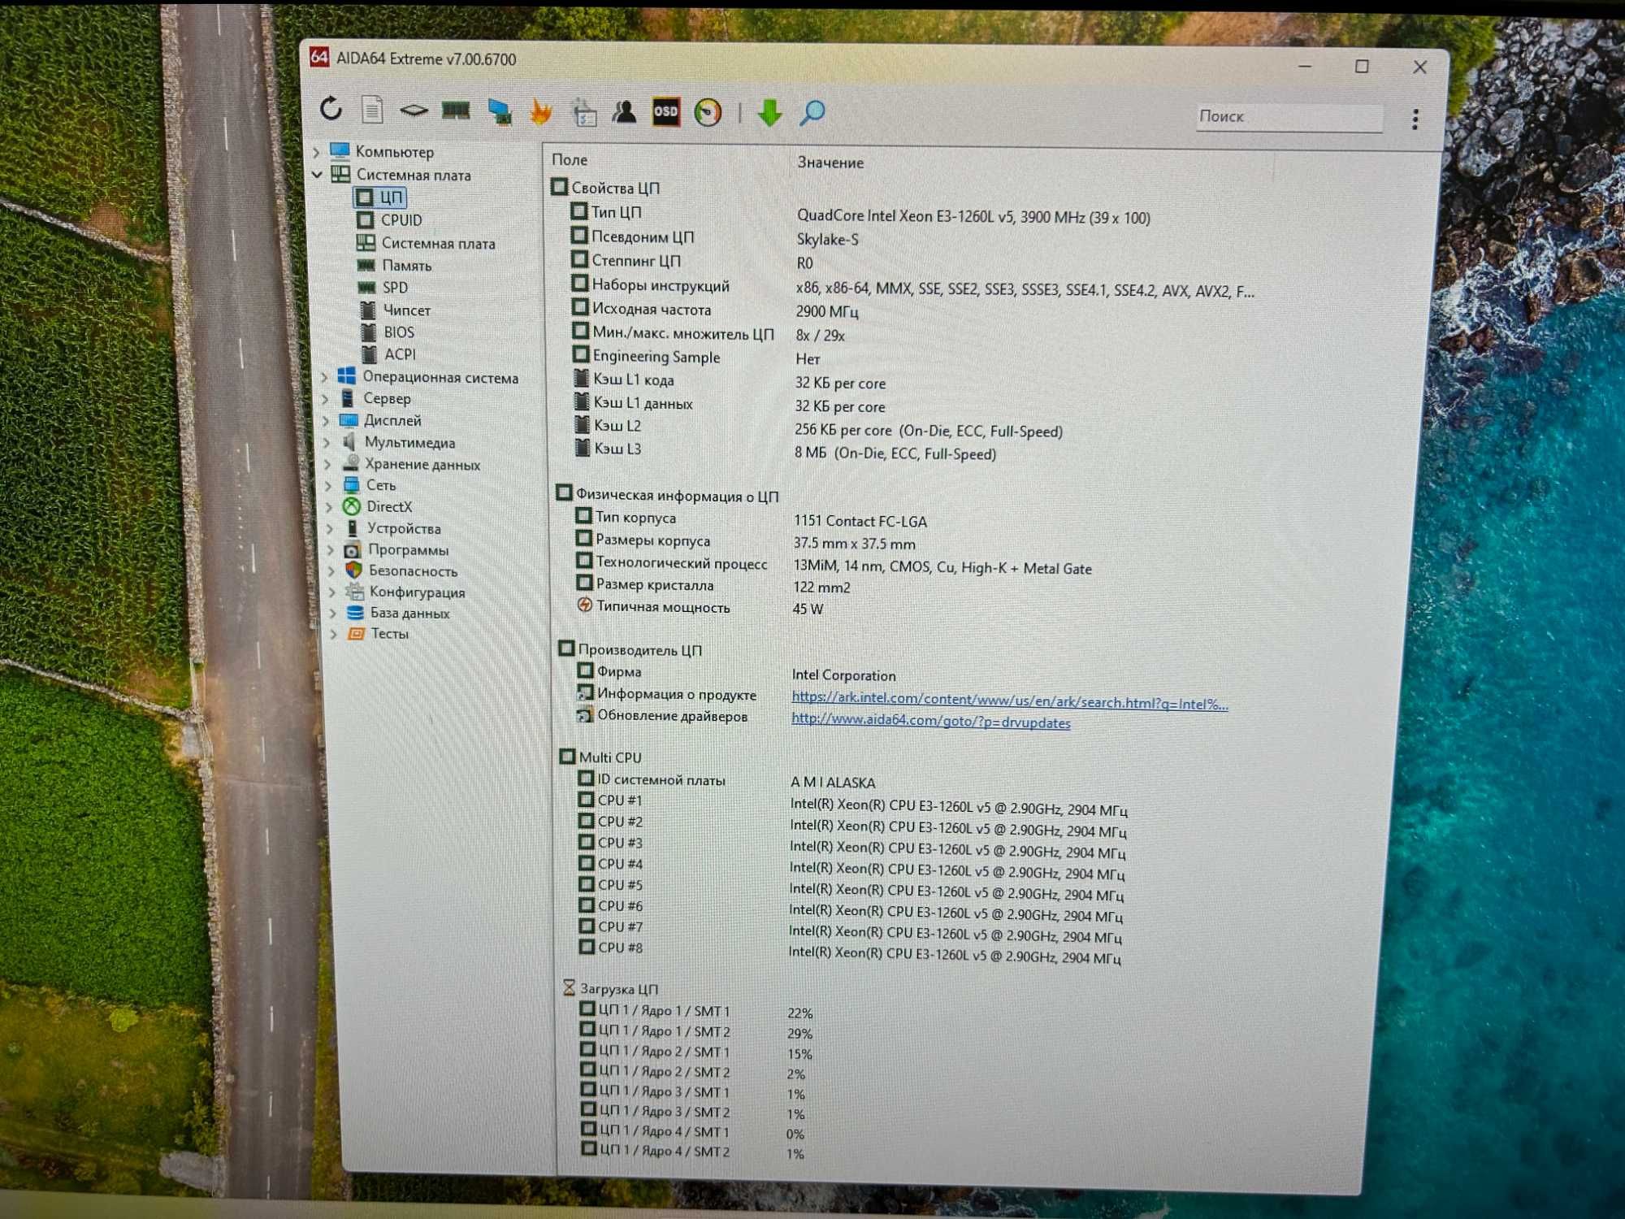Open the OSD panel icon
Screen dimensions: 1625x1219
pos(666,112)
